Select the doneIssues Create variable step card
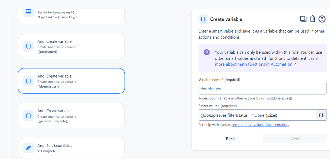This screenshot has width=330, height=159. pos(71,81)
